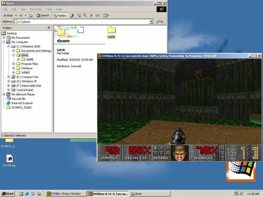Click the Windows logo throbber in explorer
The height and width of the screenshot is (197, 263).
click(x=162, y=9)
